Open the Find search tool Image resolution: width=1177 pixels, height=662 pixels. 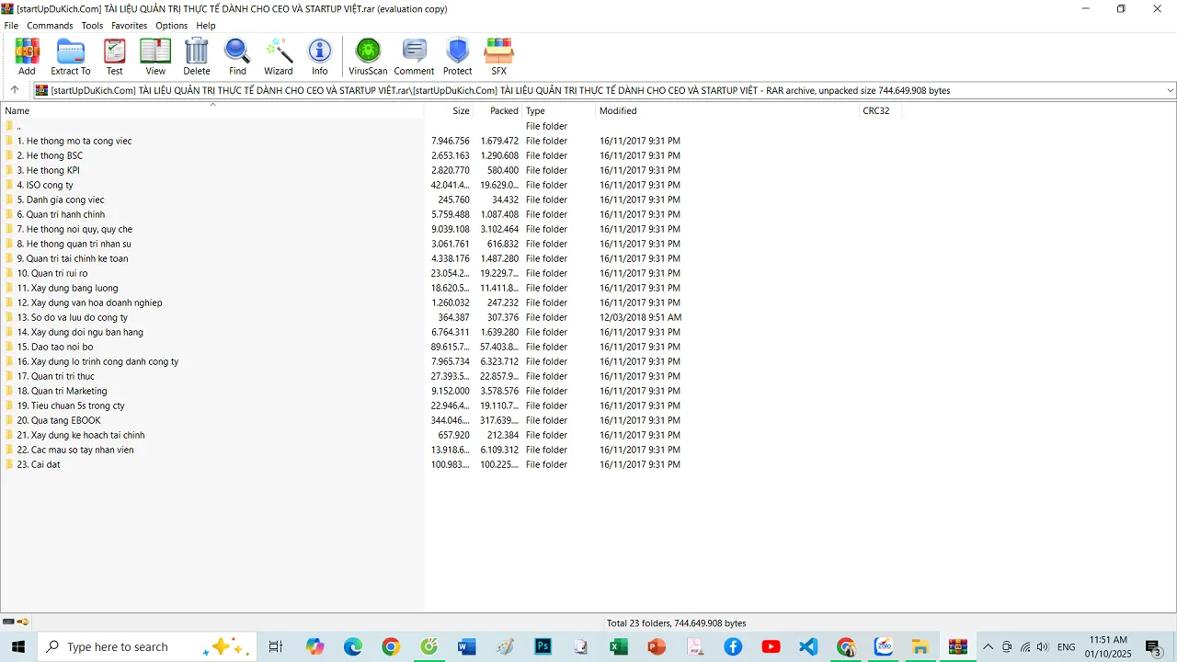[x=237, y=56]
